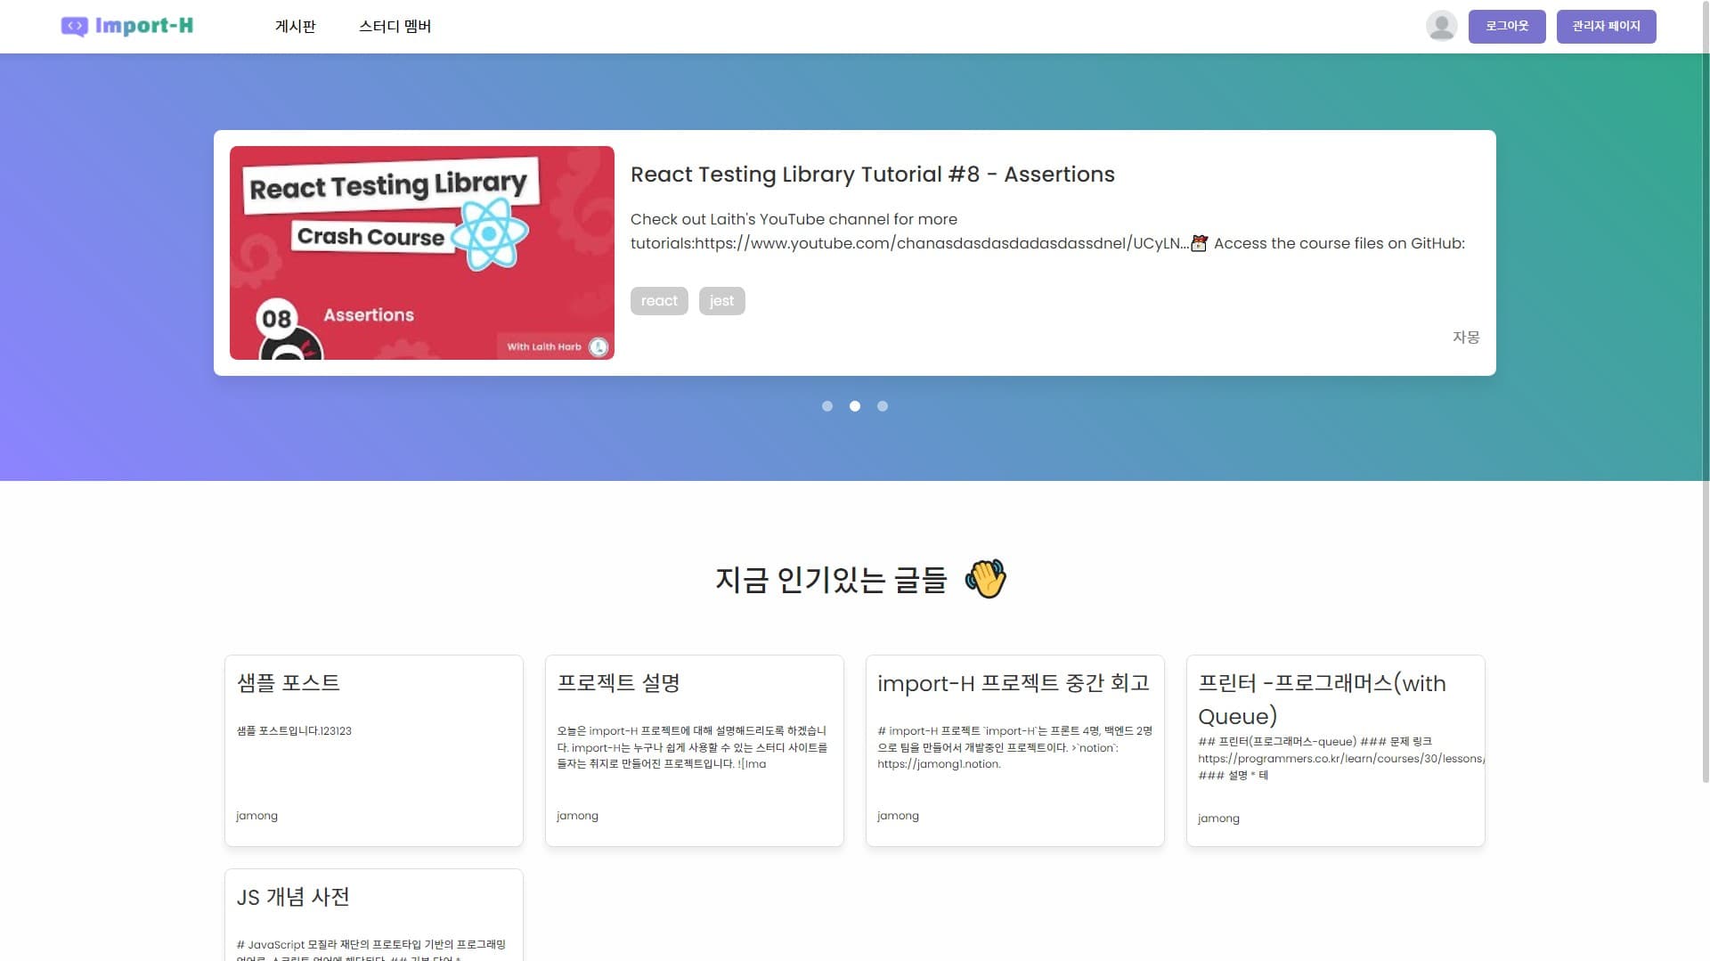
Task: Click the 로그아웃 button
Action: (1506, 26)
